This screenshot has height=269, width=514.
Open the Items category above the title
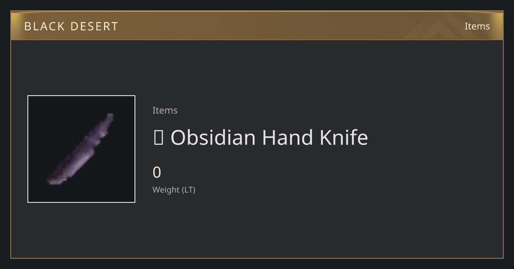point(165,110)
